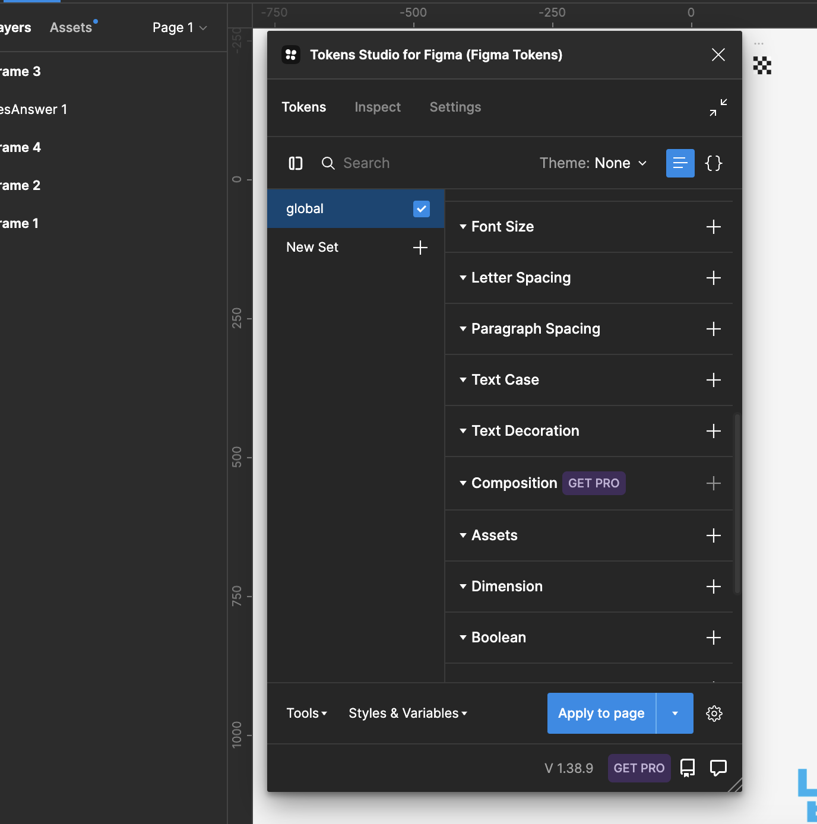The height and width of the screenshot is (824, 817).
Task: Select the Frame 4 layer
Action: point(20,148)
